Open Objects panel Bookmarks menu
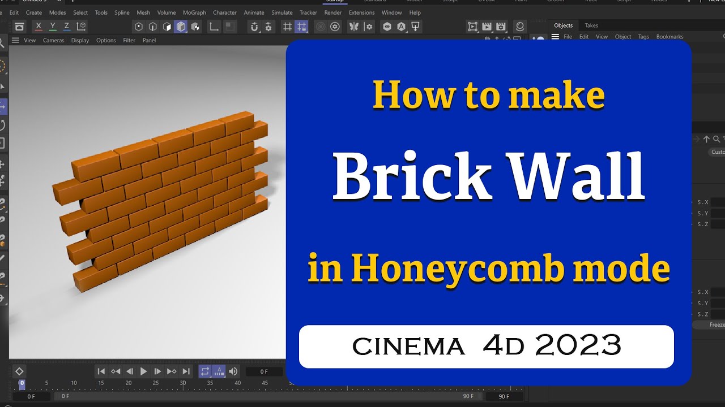This screenshot has height=407, width=725. [x=669, y=37]
